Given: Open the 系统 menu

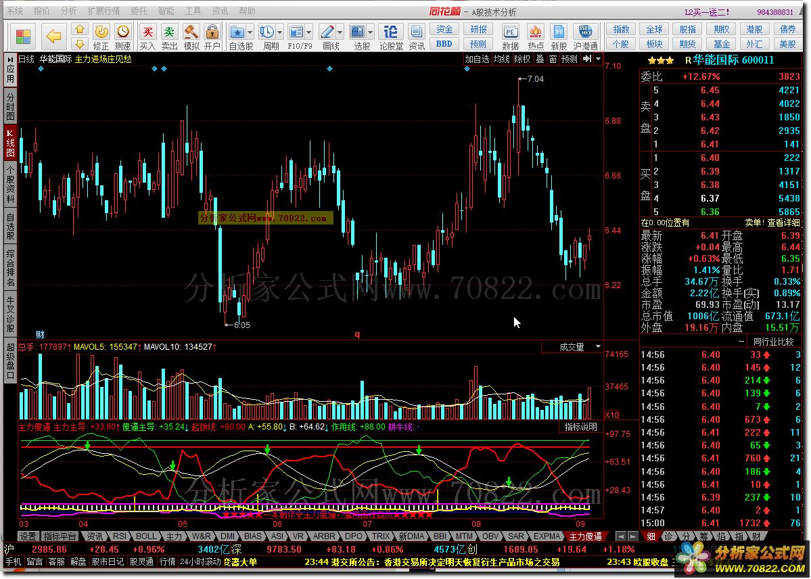Looking at the screenshot, I should [14, 11].
